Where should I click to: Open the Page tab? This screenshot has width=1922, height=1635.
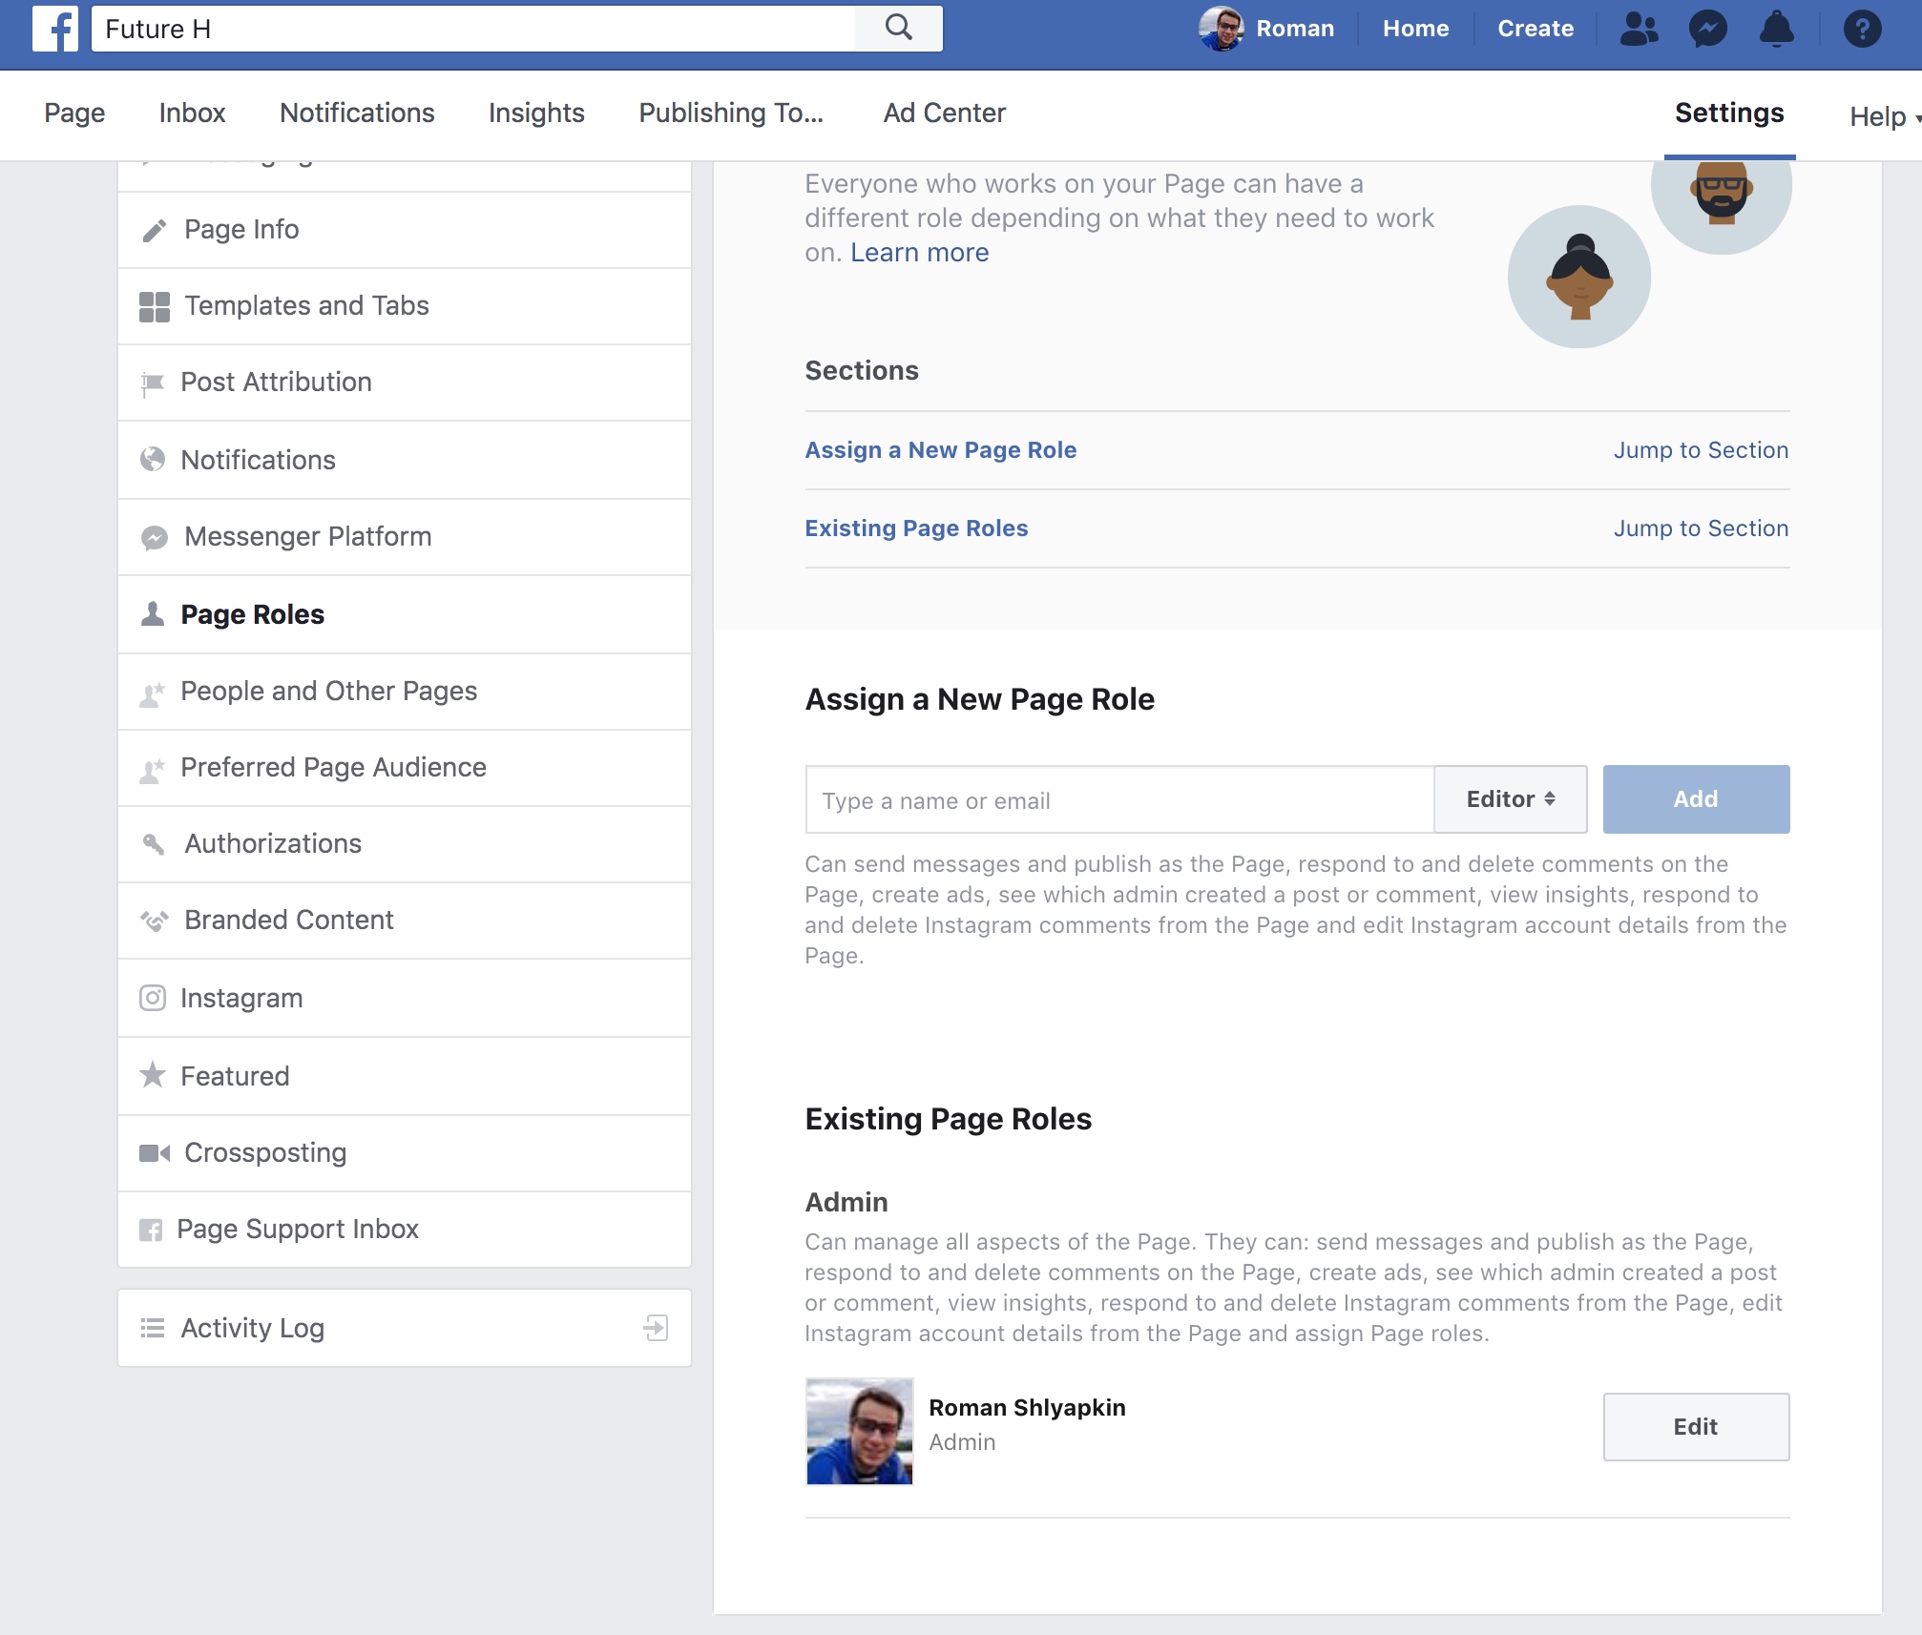(74, 114)
